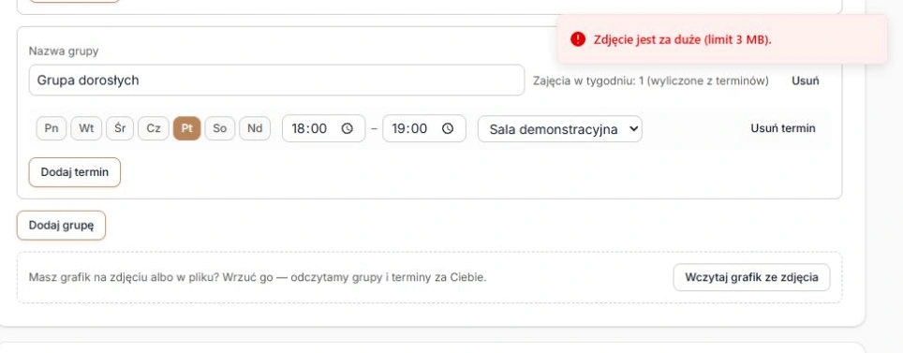Focus the Grupa dorosłych name field
The width and height of the screenshot is (903, 353).
[276, 80]
